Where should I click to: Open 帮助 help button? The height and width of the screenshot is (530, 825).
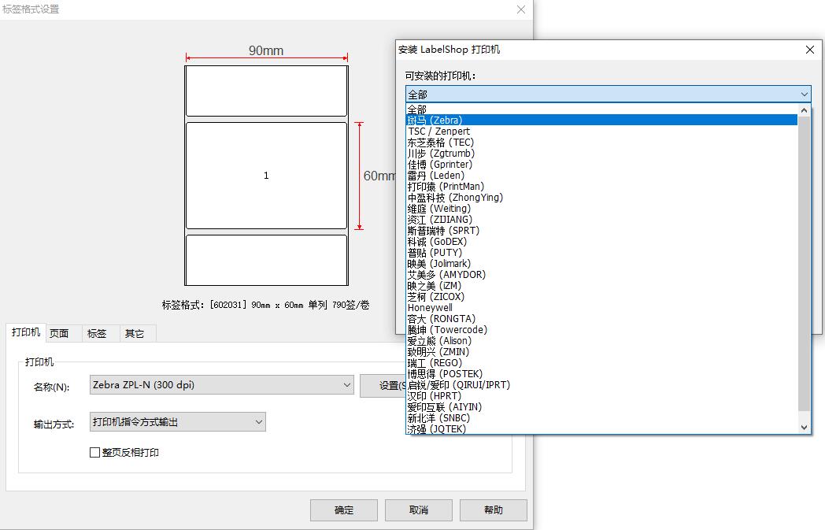pos(494,510)
